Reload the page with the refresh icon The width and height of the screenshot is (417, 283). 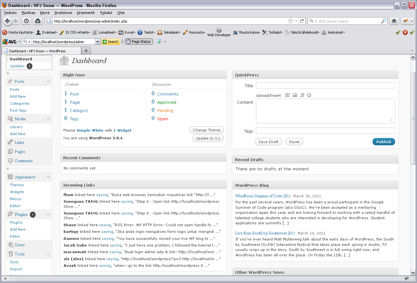click(x=302, y=21)
